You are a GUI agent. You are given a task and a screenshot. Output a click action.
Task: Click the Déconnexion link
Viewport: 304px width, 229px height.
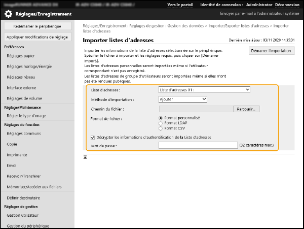pos(287,5)
